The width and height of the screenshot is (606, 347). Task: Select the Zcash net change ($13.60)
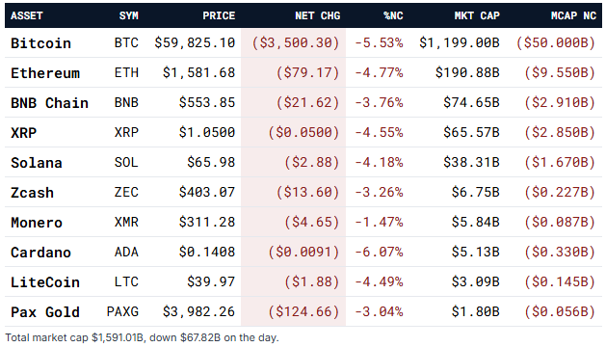308,192
